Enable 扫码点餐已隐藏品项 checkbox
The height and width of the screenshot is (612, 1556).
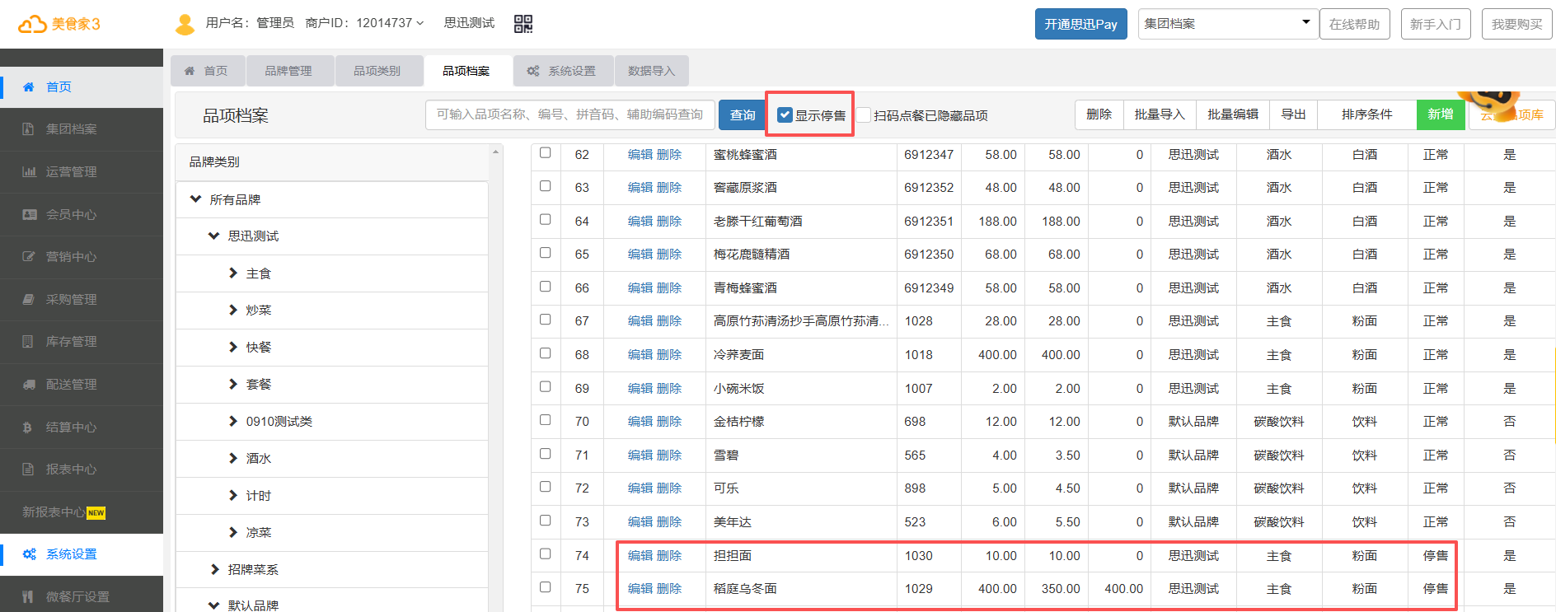(x=864, y=115)
